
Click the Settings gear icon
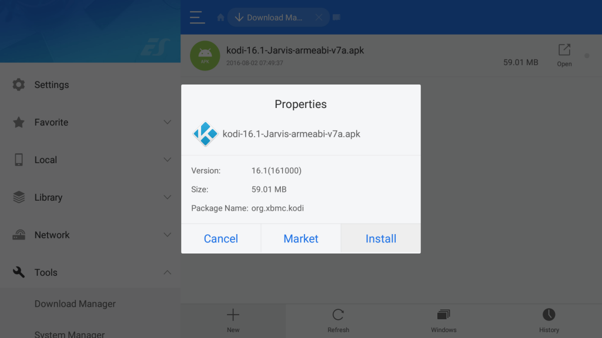click(18, 84)
